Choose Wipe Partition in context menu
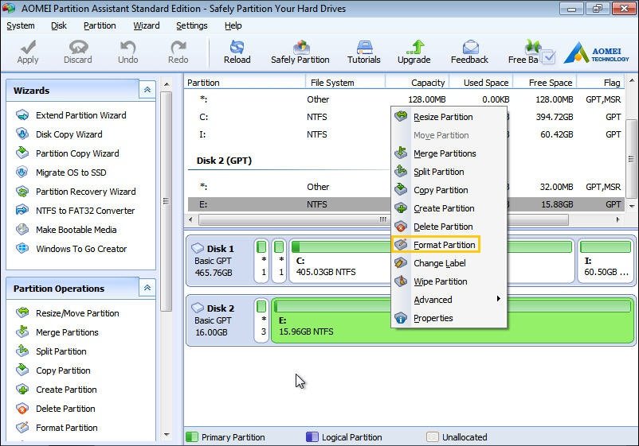Viewport: 639px width, 446px height. (449, 281)
